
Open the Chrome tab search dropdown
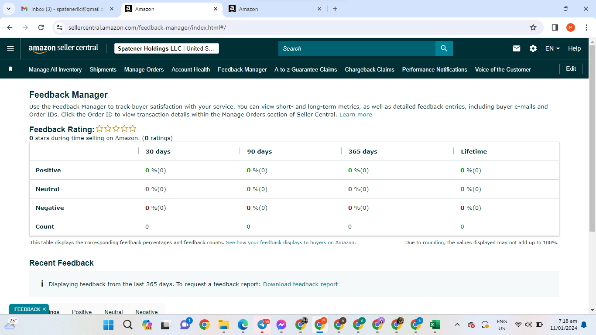pos(9,9)
